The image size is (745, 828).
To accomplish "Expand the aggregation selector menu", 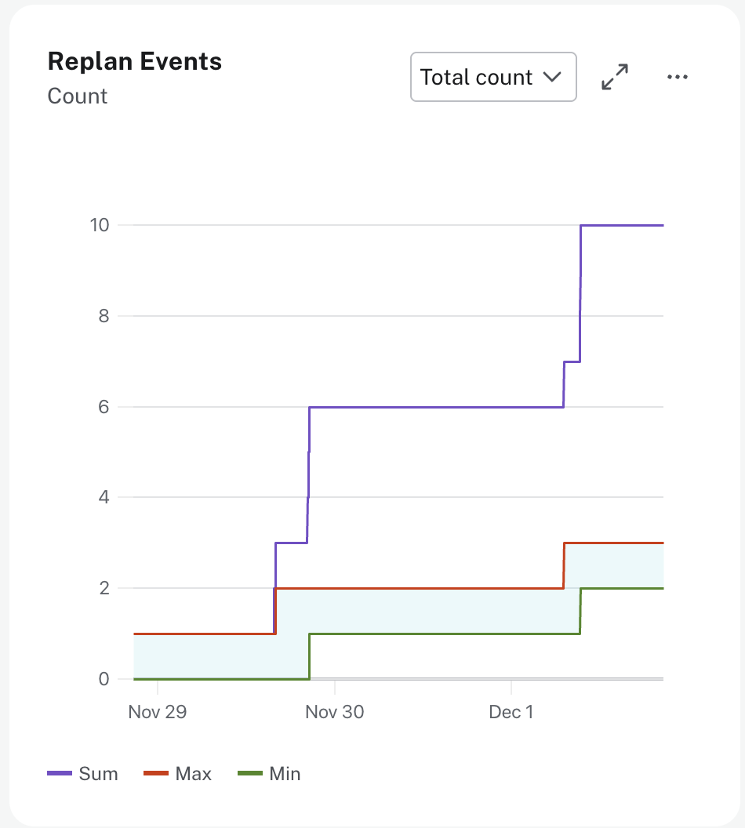I will [x=493, y=77].
